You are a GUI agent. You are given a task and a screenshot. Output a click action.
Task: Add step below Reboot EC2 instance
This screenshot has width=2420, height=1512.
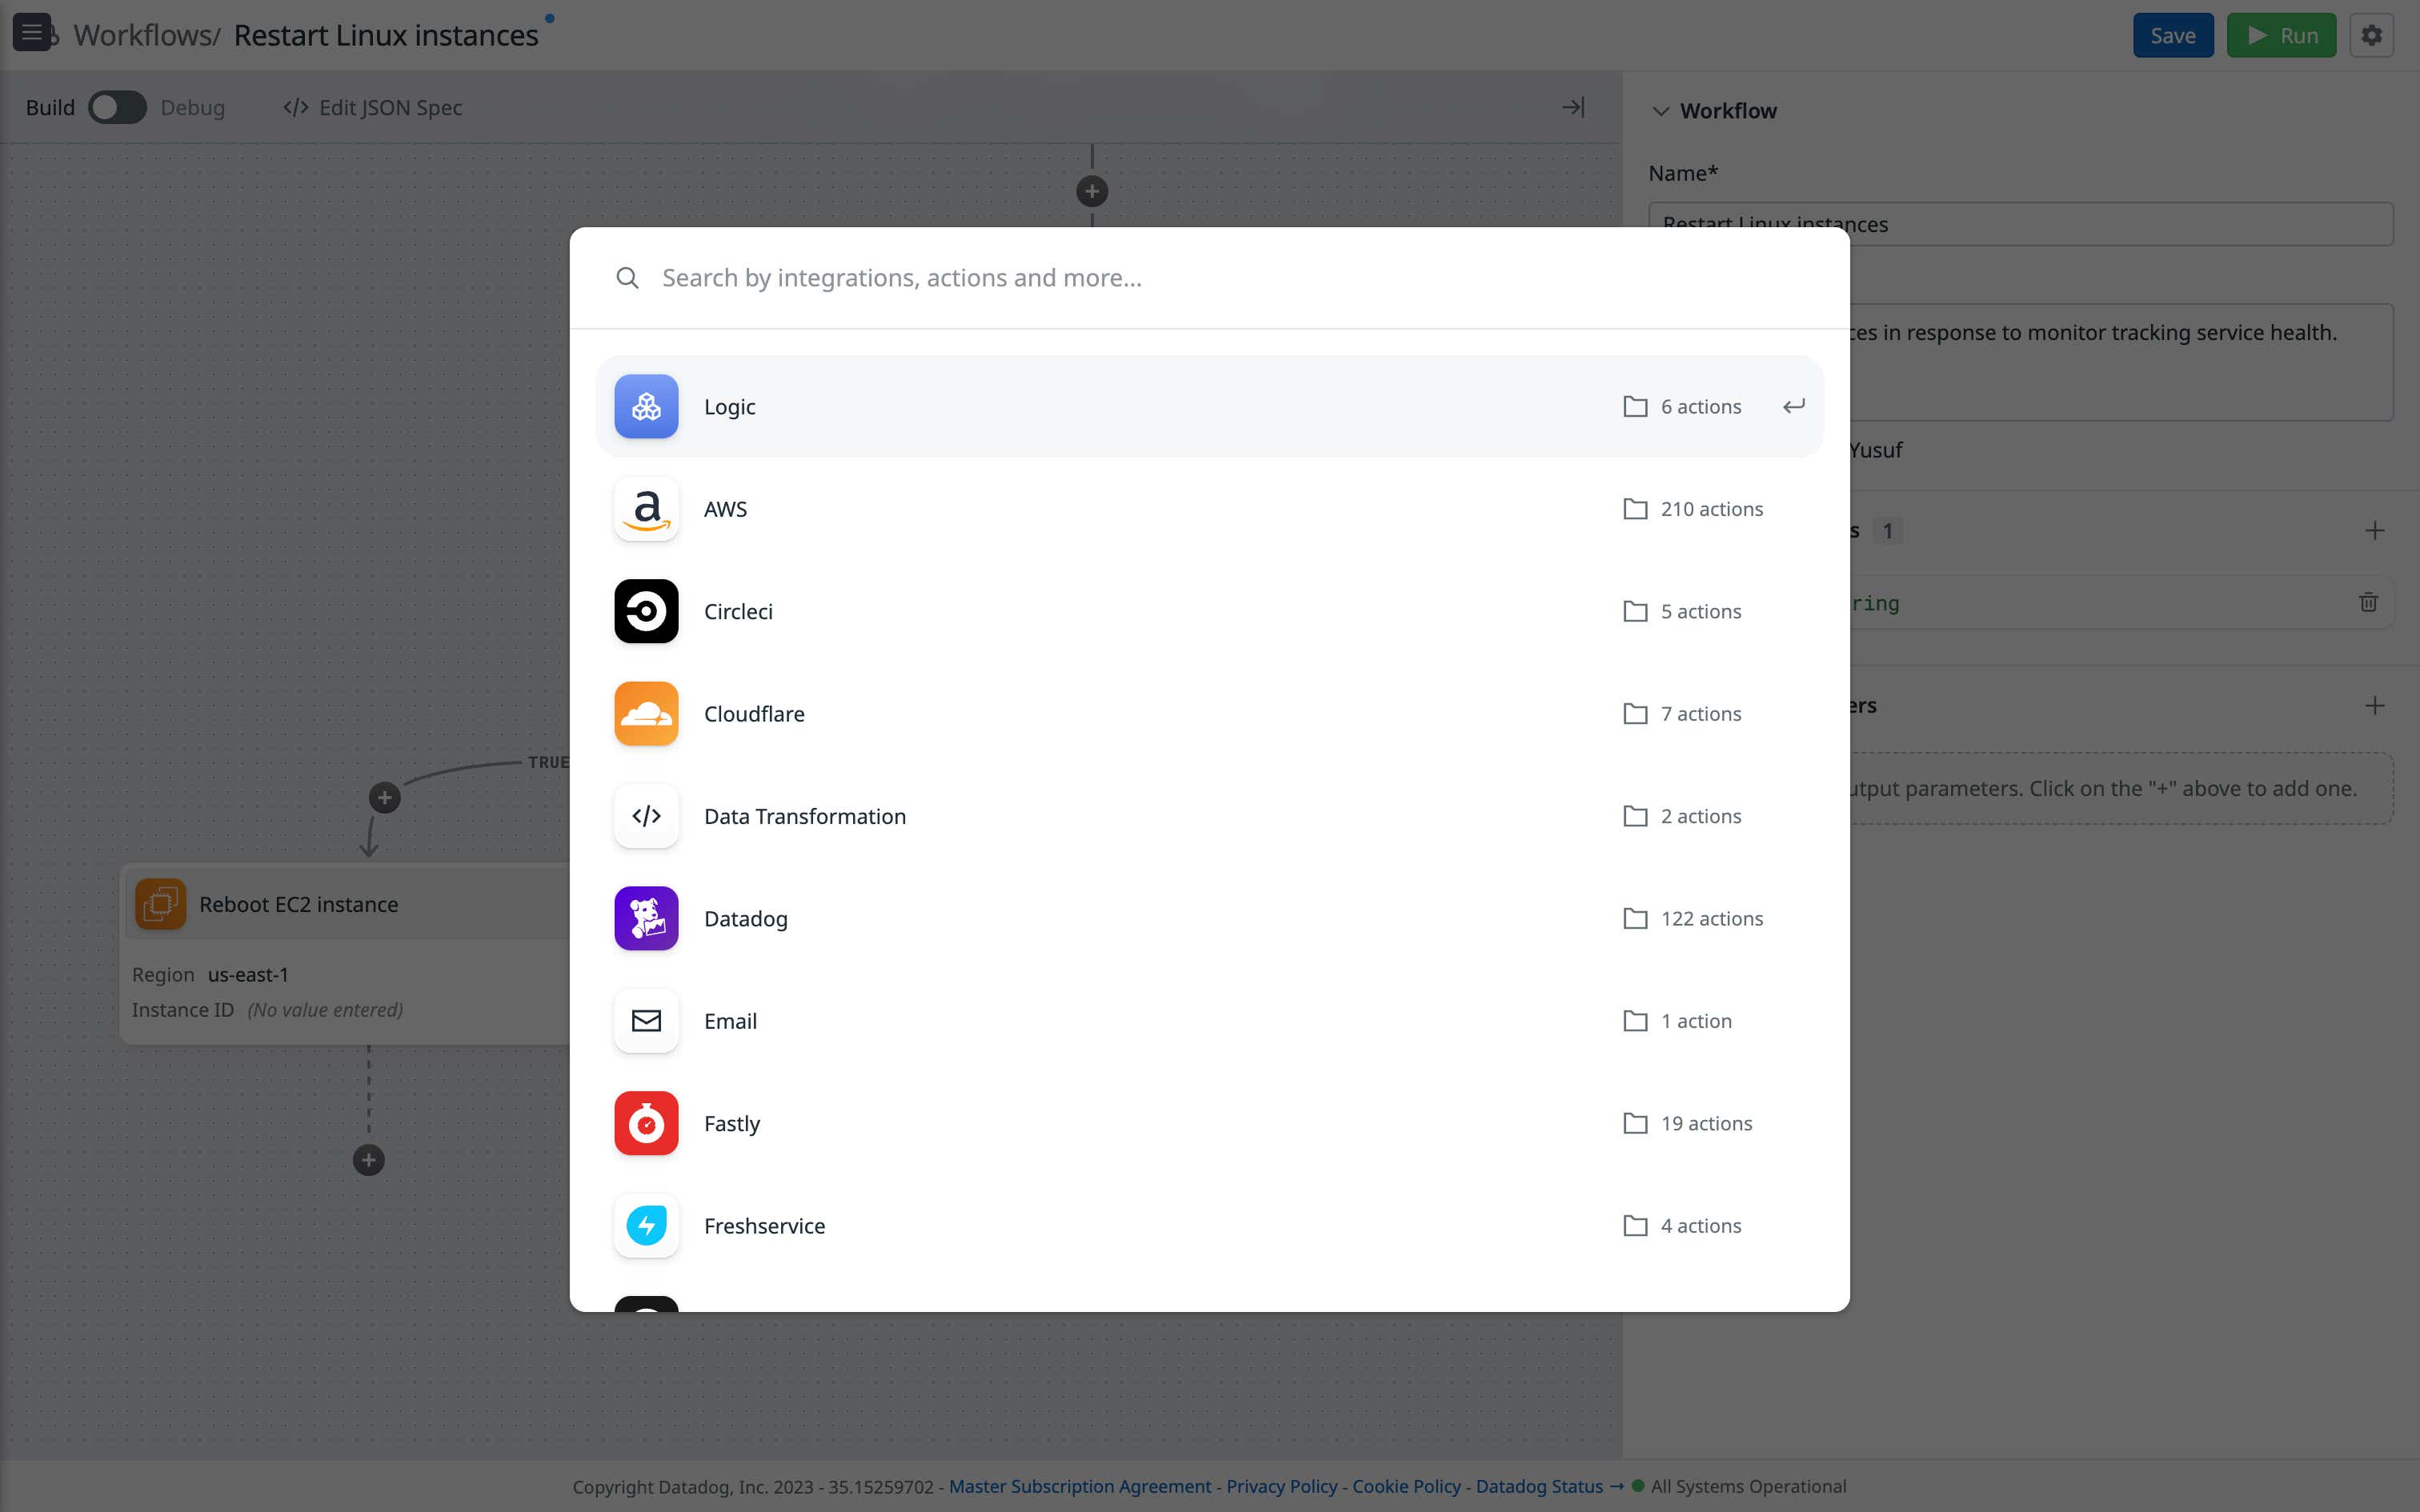point(369,1160)
